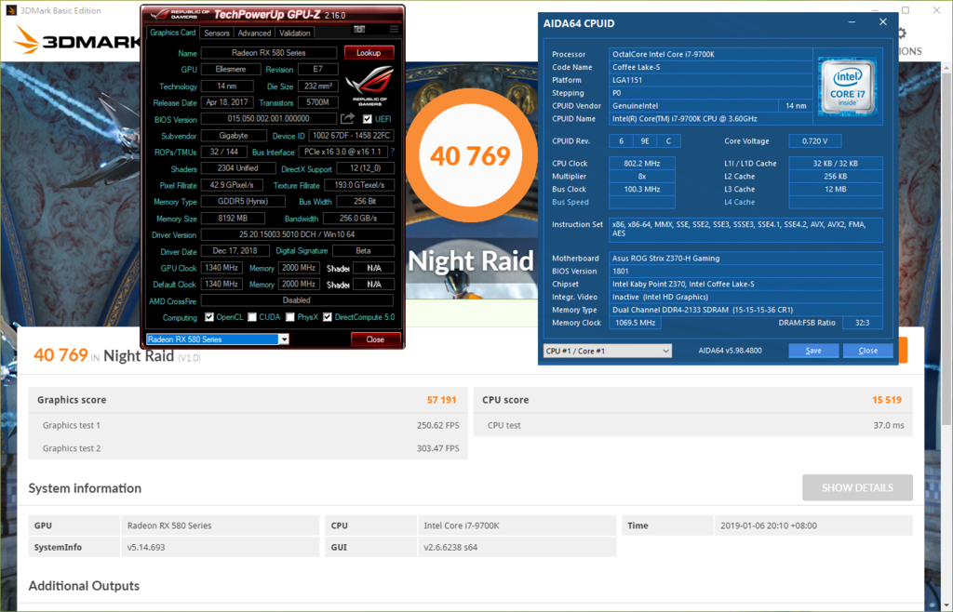Screen dimensions: 953x612
Task: Click the Bandwidth field 256.0 GB/s
Action: tap(358, 218)
